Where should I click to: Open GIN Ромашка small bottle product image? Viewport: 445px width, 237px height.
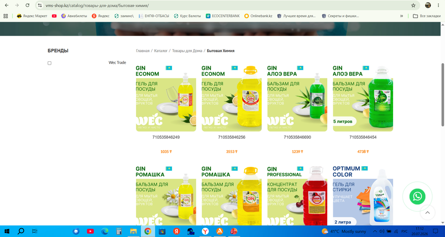[x=166, y=196]
